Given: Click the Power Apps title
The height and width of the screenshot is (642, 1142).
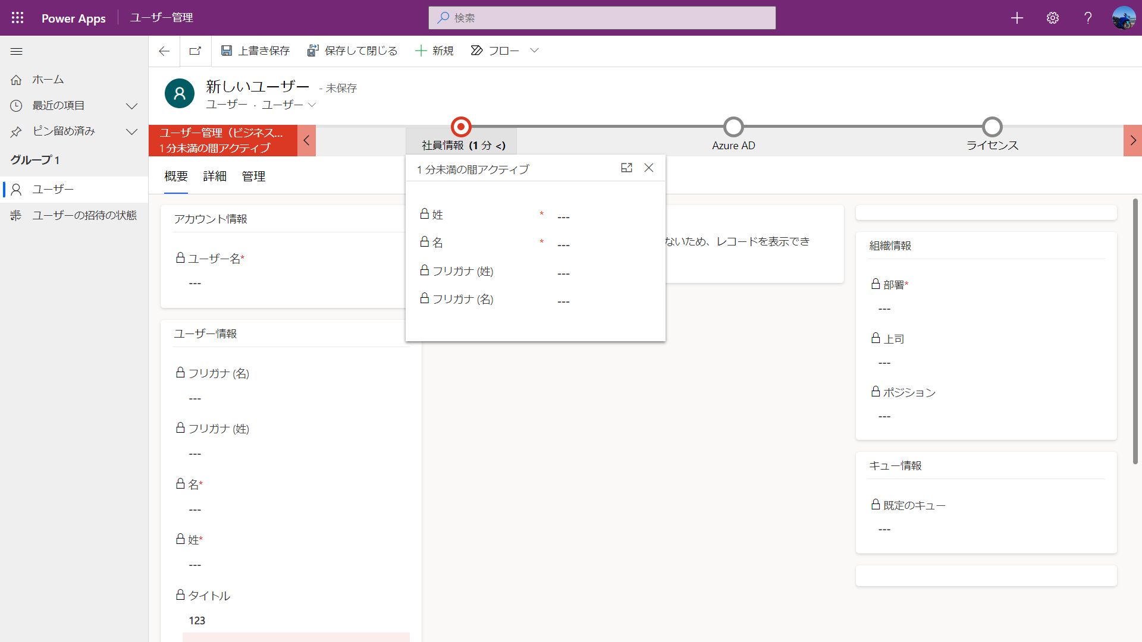Looking at the screenshot, I should [74, 18].
